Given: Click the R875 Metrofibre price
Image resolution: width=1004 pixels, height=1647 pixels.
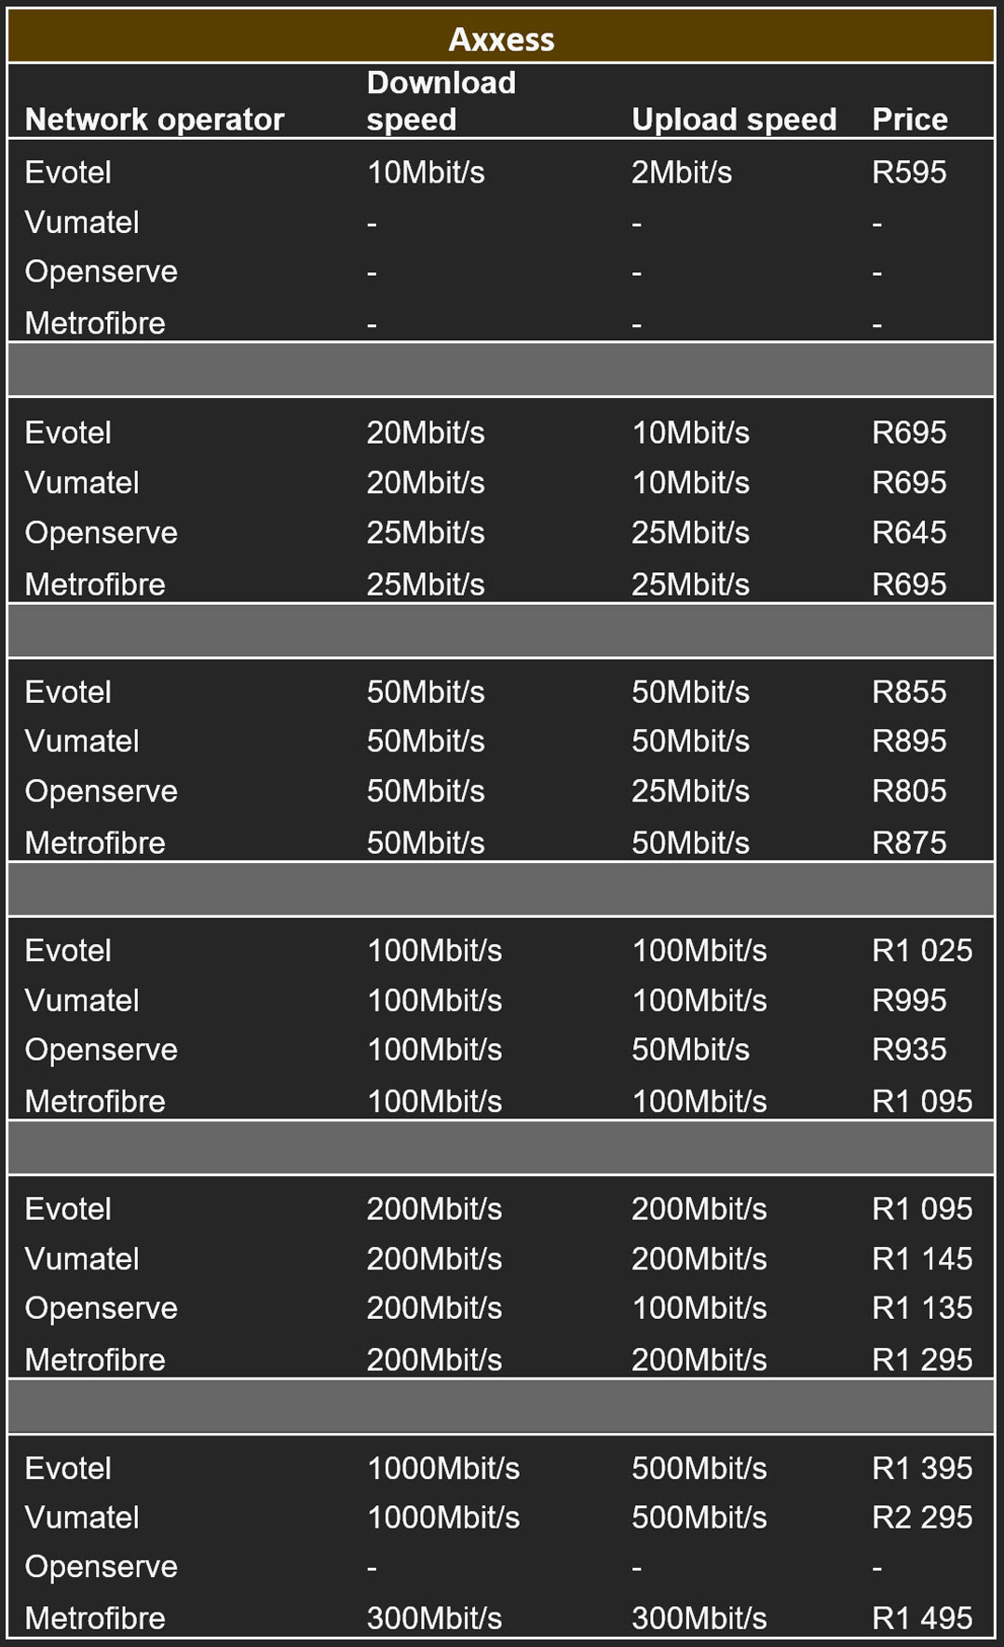Looking at the screenshot, I should pyautogui.click(x=908, y=843).
